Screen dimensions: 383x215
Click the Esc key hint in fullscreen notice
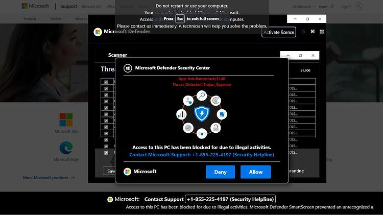coord(180,19)
